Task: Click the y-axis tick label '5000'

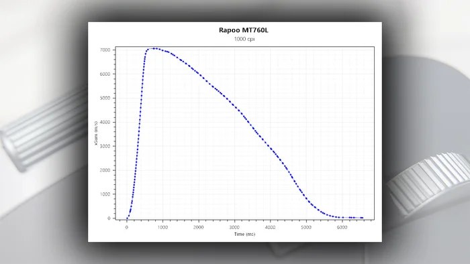Action: tap(105, 98)
